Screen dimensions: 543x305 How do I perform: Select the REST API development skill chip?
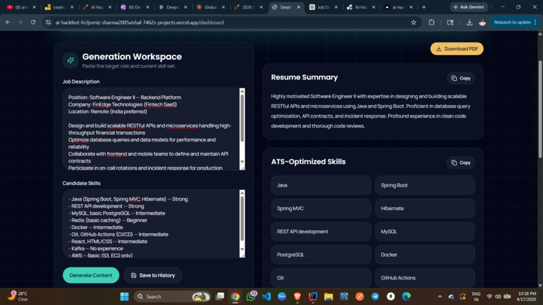pyautogui.click(x=321, y=232)
